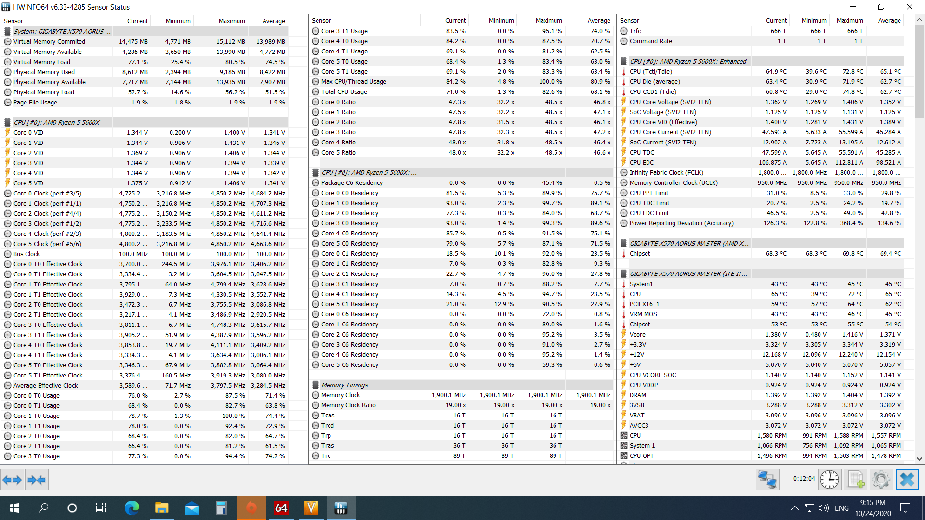The image size is (925, 520).
Task: Click the voltage icon beside Vcore
Action: pos(624,334)
